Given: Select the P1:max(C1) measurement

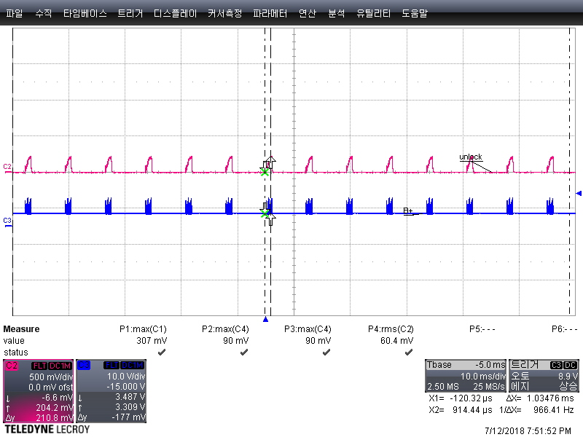Looking at the screenshot, I should coord(143,329).
